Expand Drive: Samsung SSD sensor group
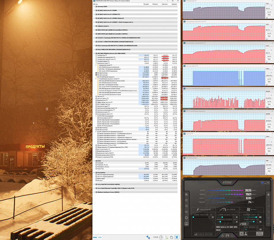This screenshot has height=240, width=274. [94, 46]
